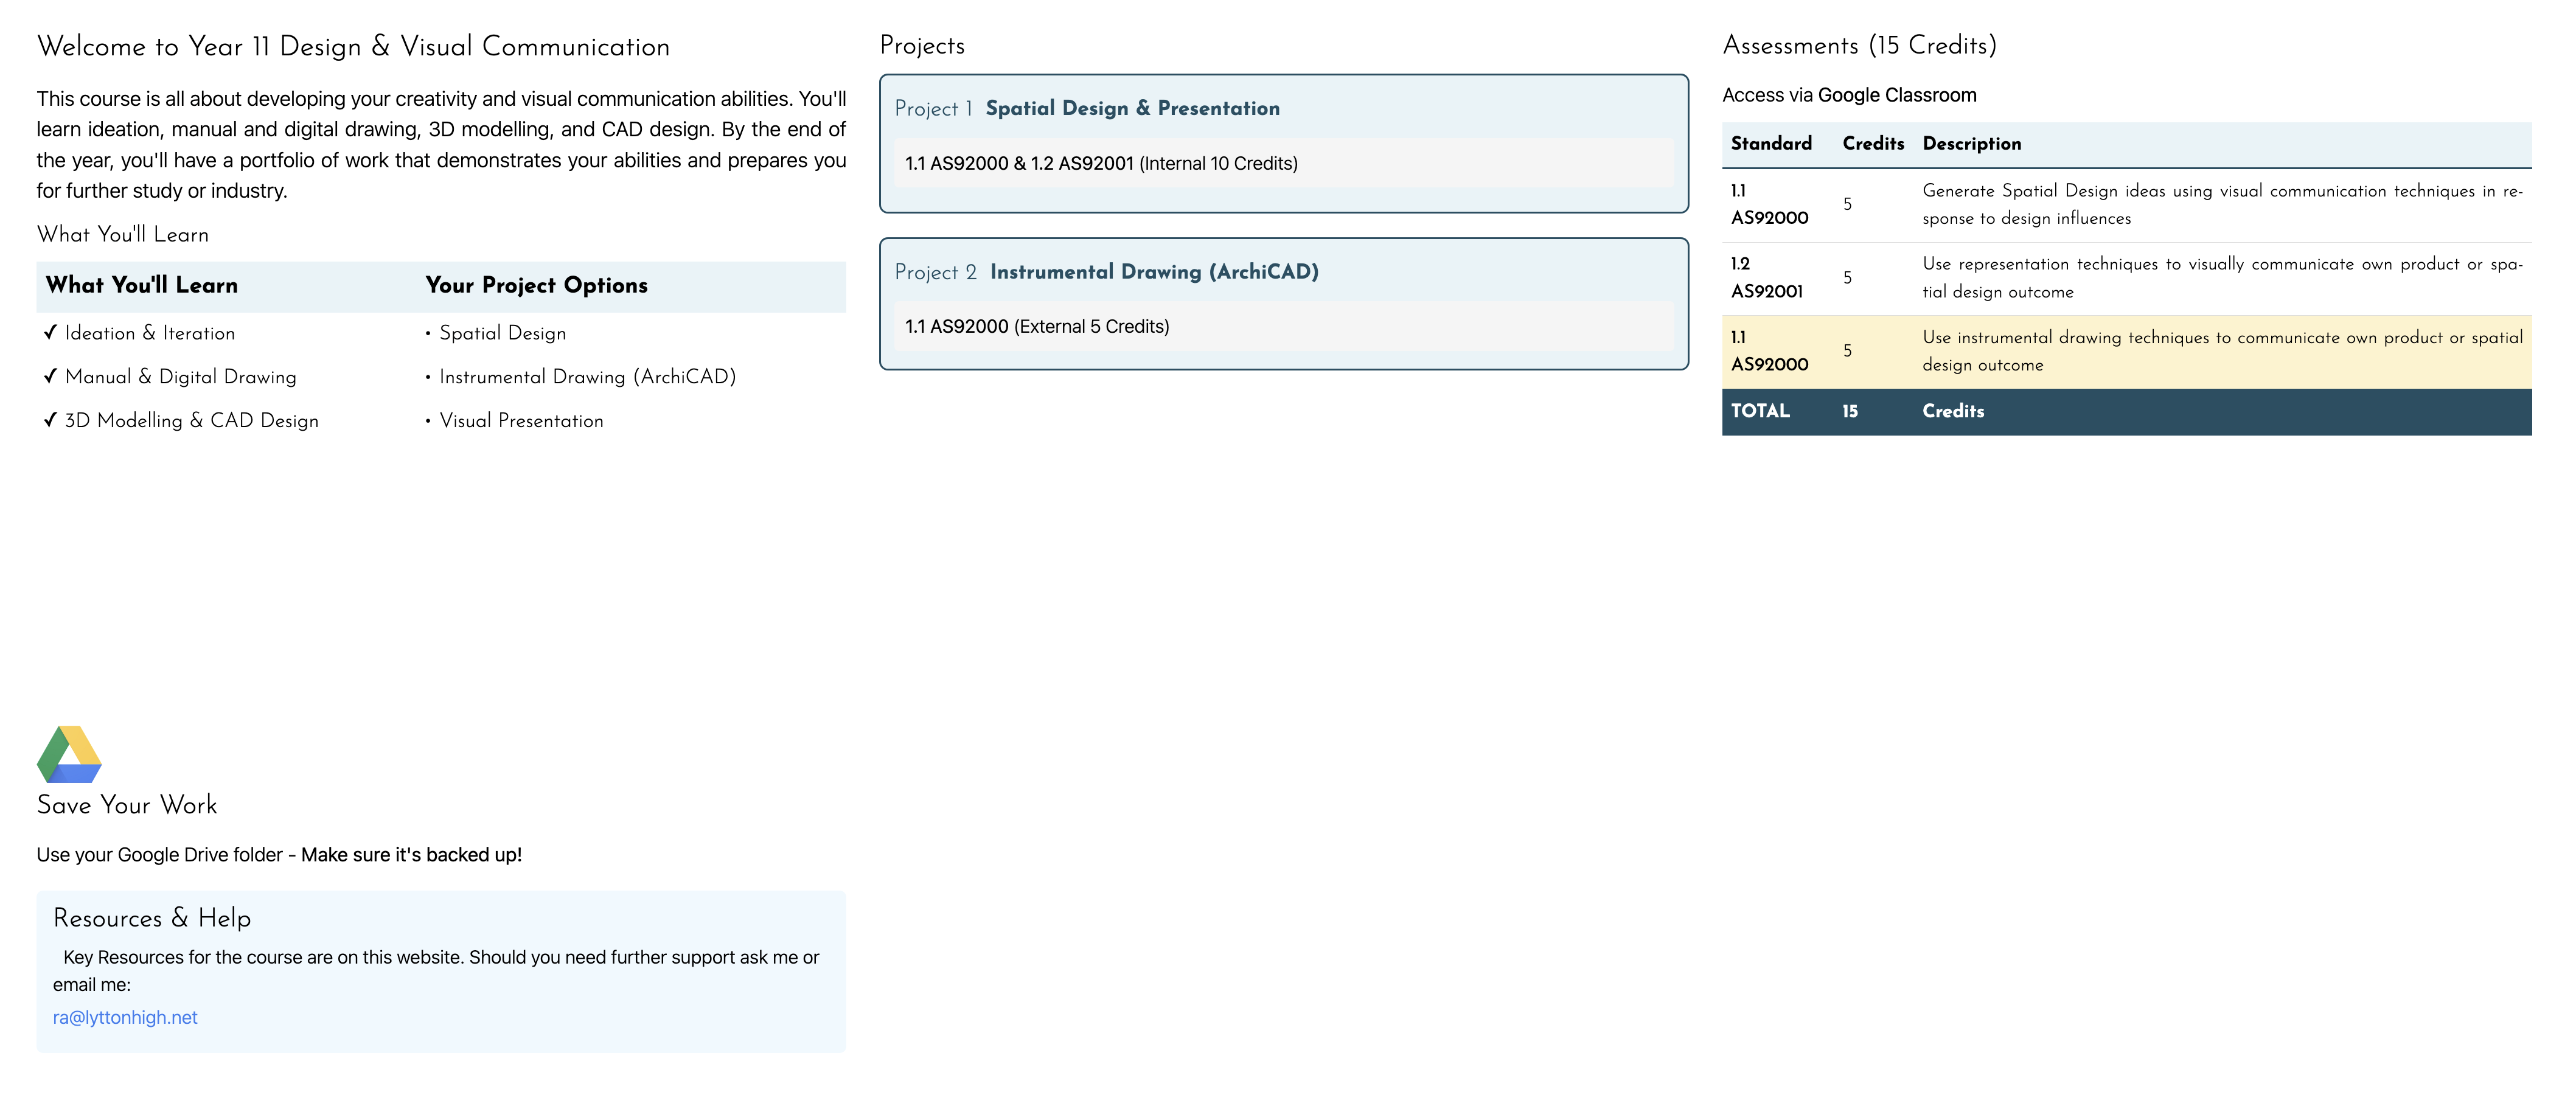Click the checkmark beside Manual & Digital Drawing
2576x1095 pixels.
(x=51, y=377)
